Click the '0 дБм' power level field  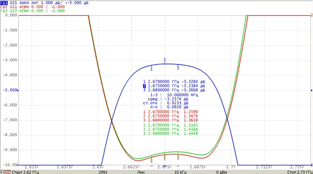click(x=222, y=172)
